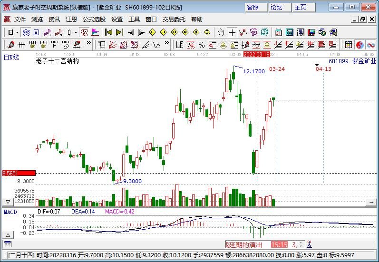Click the 日K线 label
The width and height of the screenshot is (379, 262).
click(x=11, y=57)
